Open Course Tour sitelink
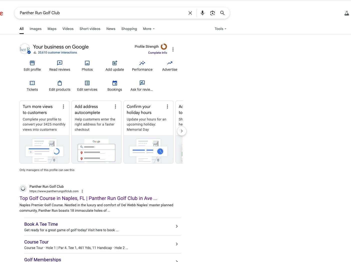 [36, 242]
